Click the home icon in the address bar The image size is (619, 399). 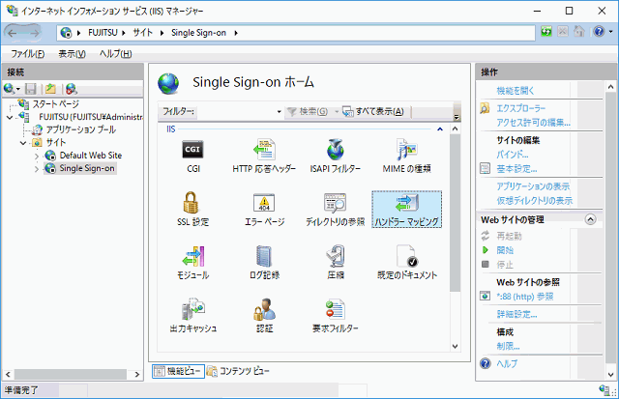[x=578, y=32]
